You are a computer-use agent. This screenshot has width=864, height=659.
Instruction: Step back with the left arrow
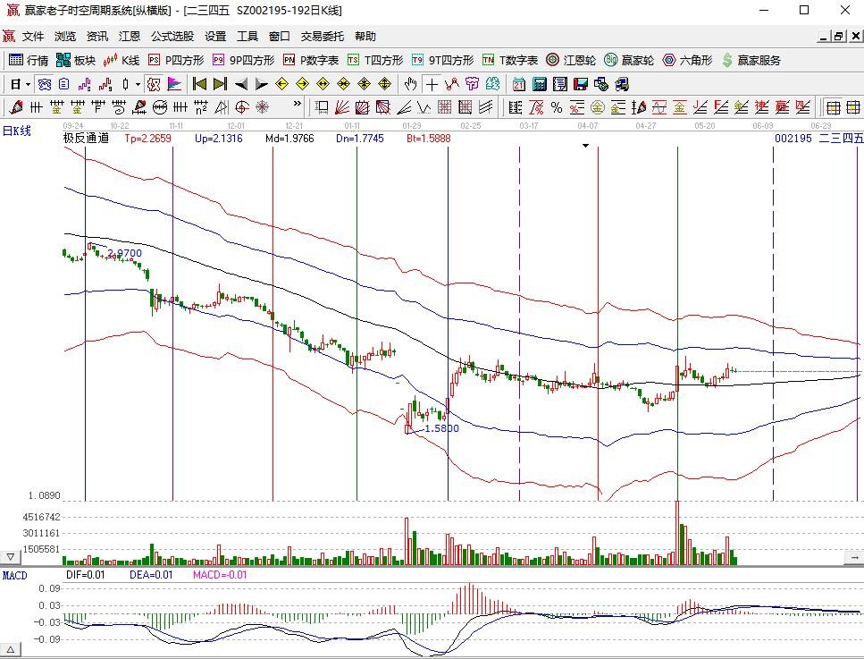[241, 84]
